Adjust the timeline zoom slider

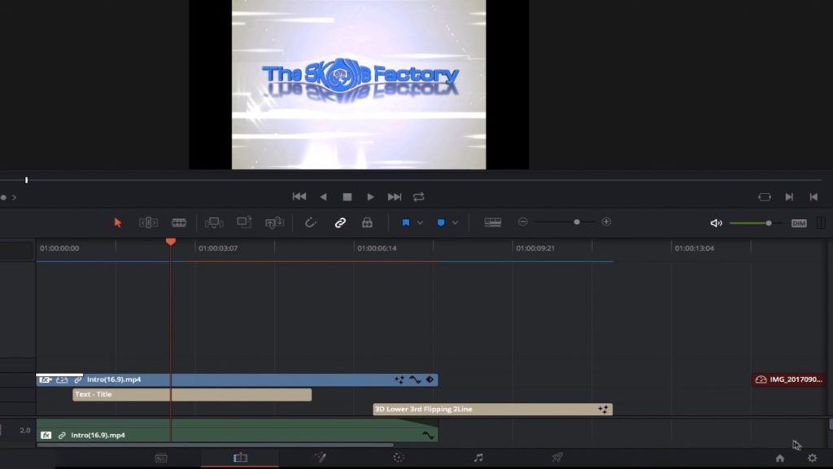pos(577,221)
